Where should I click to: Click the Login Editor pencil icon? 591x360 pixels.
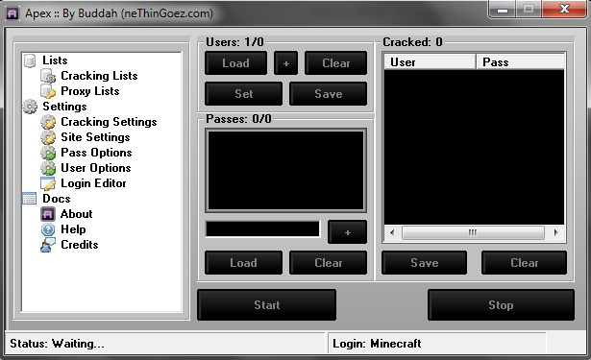point(48,183)
